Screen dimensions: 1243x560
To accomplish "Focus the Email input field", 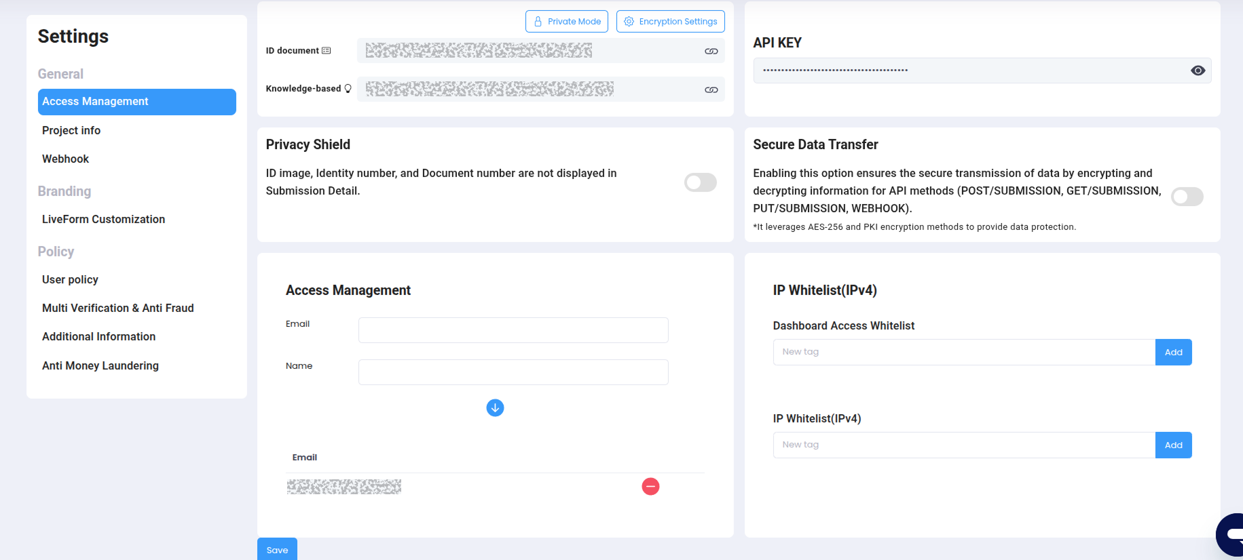I will pos(513,330).
